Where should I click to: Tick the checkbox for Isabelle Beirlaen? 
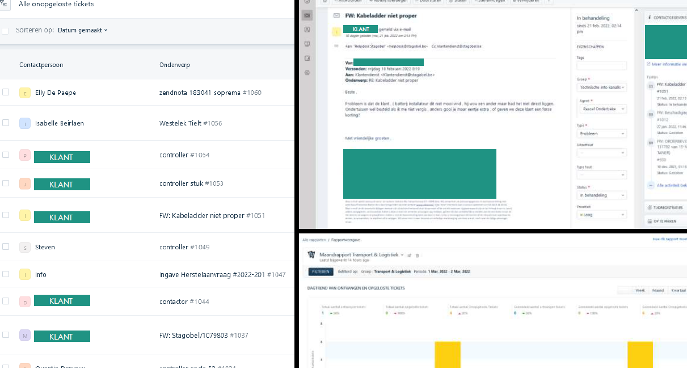click(6, 123)
